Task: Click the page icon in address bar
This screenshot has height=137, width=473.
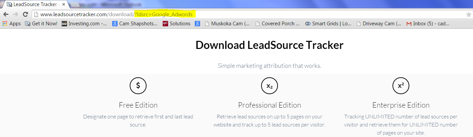Action: coord(36,15)
